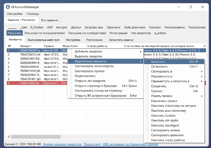This screenshot has width=211, height=148.
Task: Open the Новорег task group
Action: click(155, 28)
